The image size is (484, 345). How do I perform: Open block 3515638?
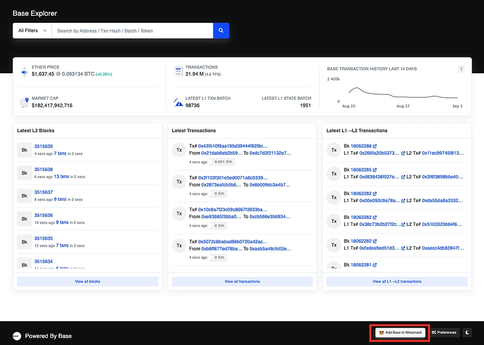(43, 169)
